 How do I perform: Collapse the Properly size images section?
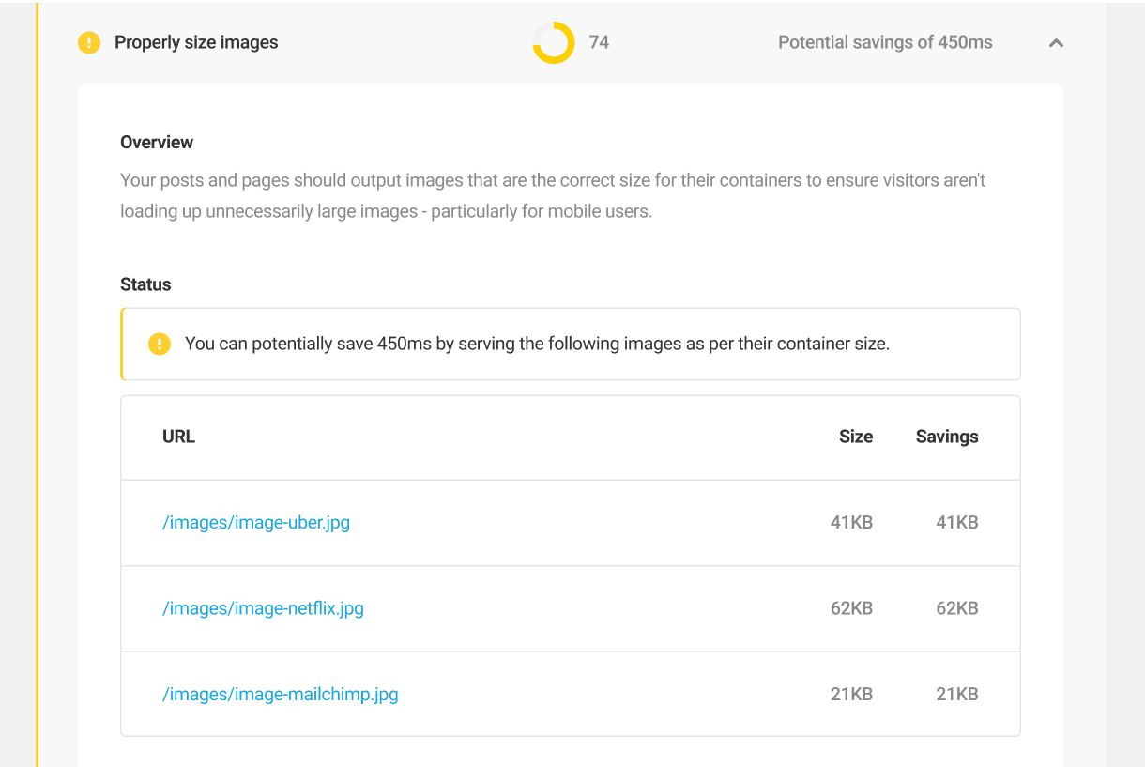[1056, 43]
